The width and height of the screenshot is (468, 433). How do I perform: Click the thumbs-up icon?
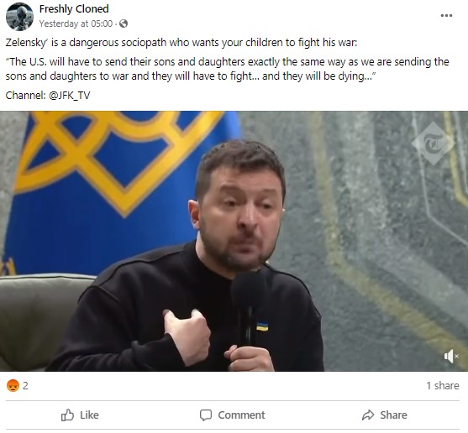[67, 415]
